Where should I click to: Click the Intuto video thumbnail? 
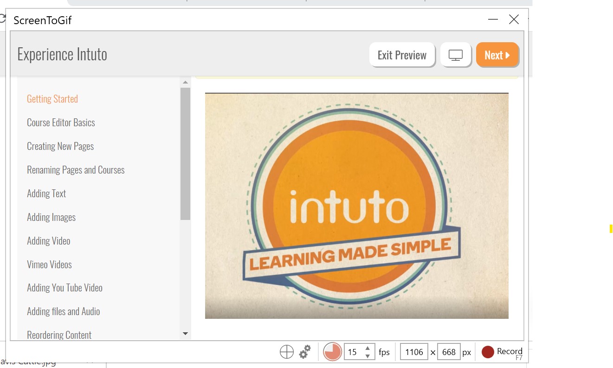tap(356, 206)
